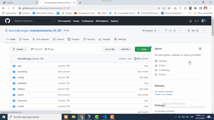
Task: Click the Go to file button
Action: (110, 49)
